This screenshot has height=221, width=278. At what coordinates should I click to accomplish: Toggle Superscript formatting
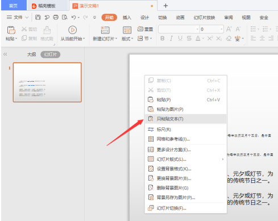210,39
